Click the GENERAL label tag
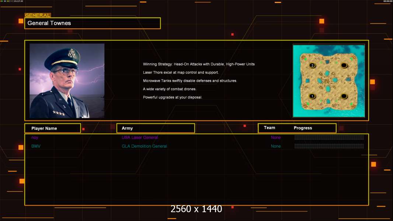Viewport: 393px width, 221px height. point(38,15)
